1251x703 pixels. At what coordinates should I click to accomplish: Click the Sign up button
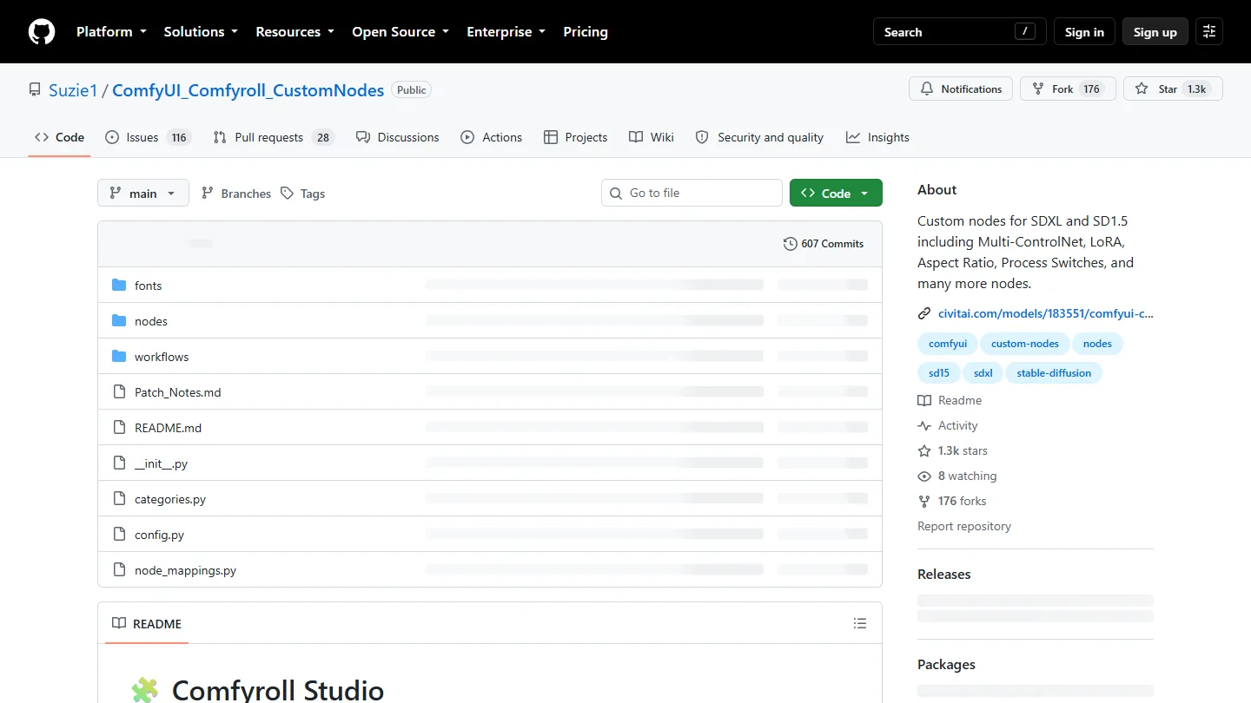coord(1155,32)
